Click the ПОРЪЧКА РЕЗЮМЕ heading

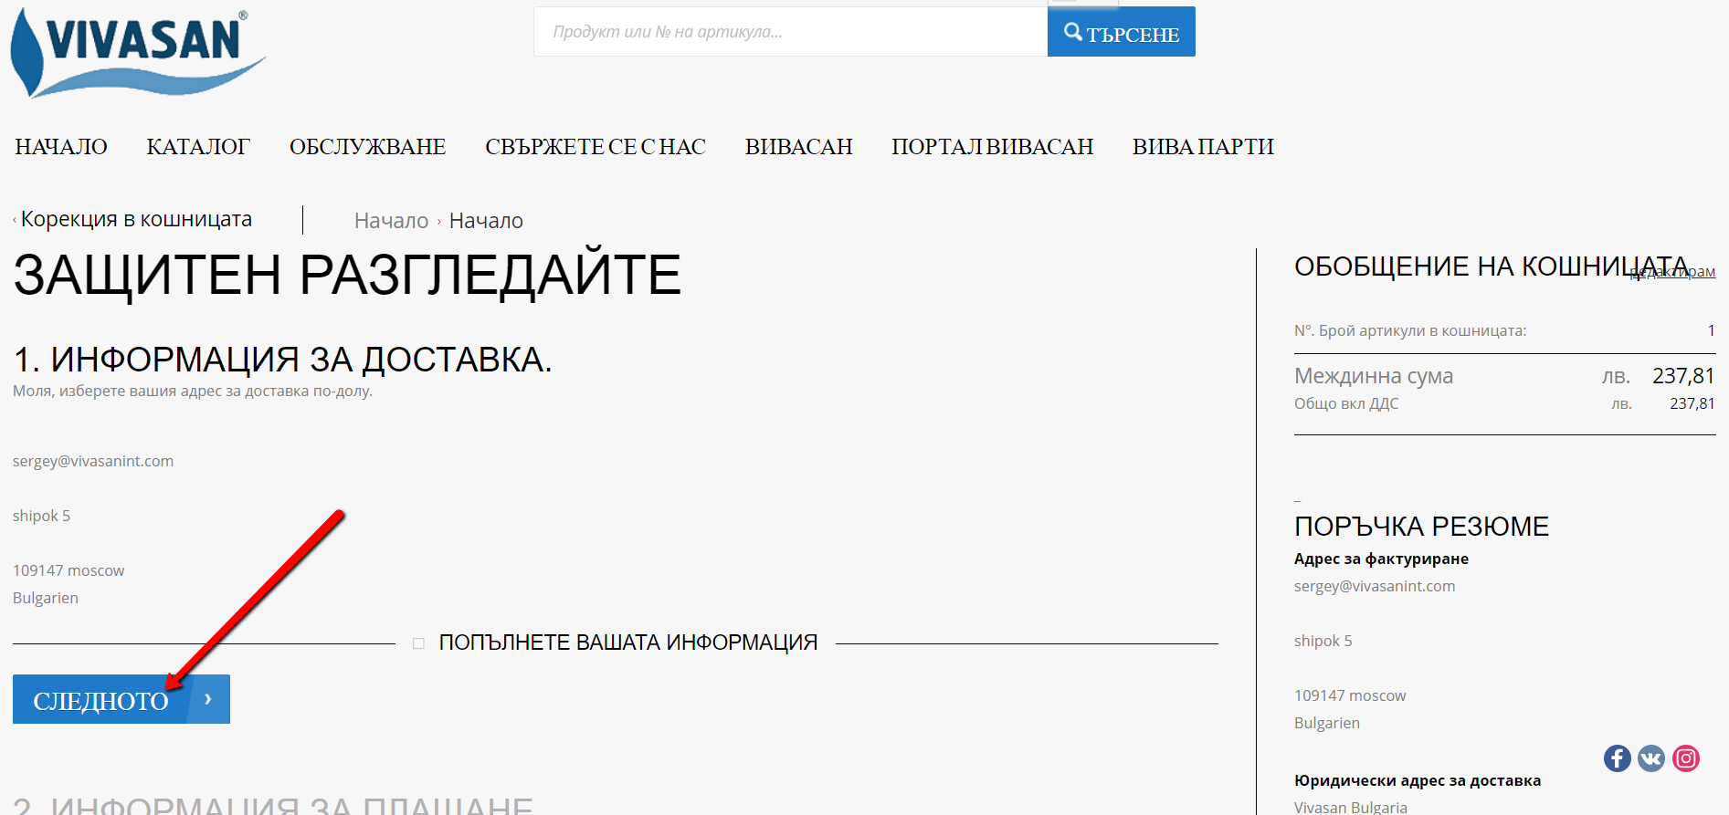click(x=1421, y=527)
